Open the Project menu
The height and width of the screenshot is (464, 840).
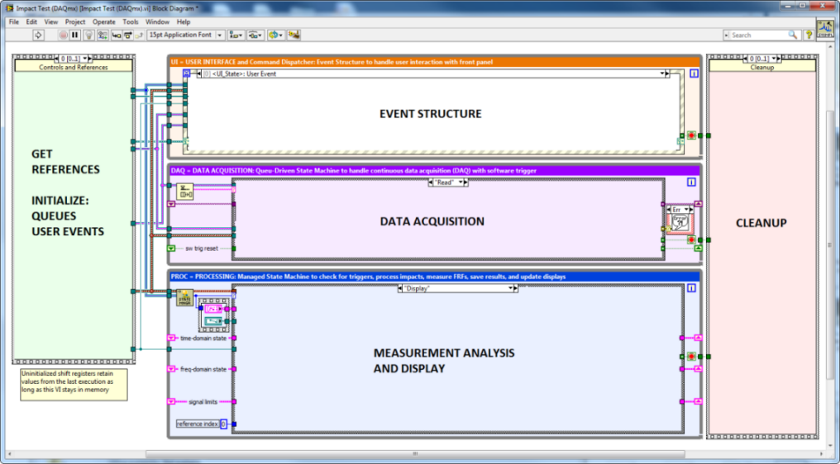tap(75, 22)
